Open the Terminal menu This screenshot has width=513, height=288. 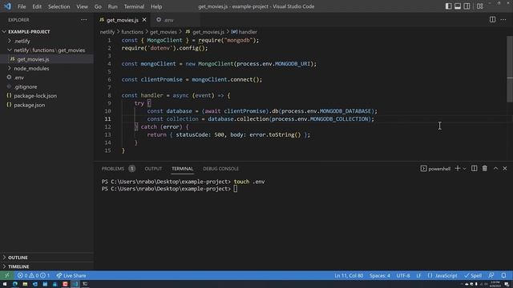click(x=134, y=6)
